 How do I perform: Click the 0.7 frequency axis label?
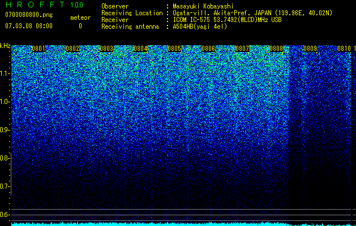[x=5, y=186]
